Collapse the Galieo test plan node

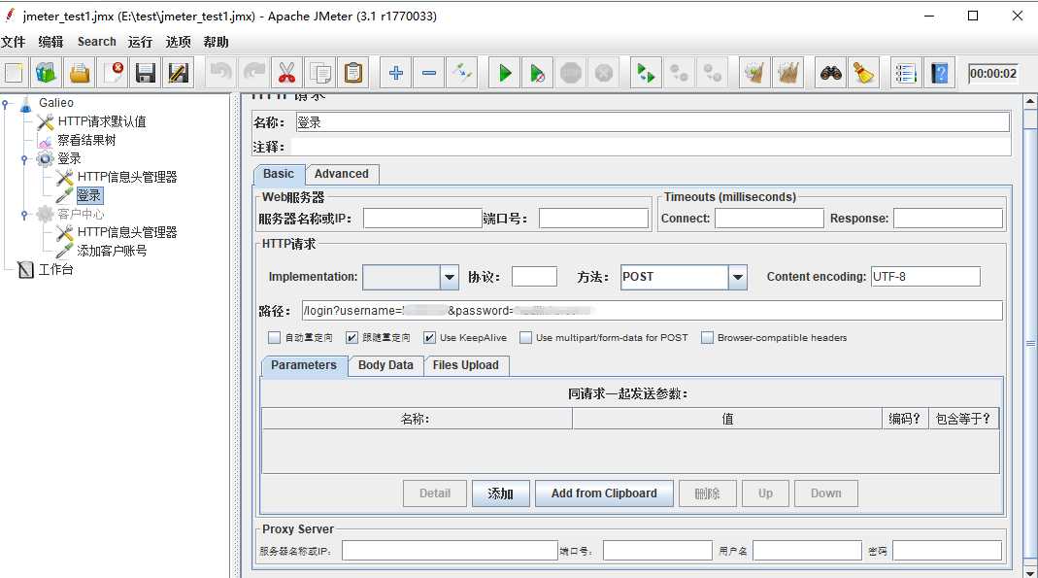pyautogui.click(x=5, y=103)
